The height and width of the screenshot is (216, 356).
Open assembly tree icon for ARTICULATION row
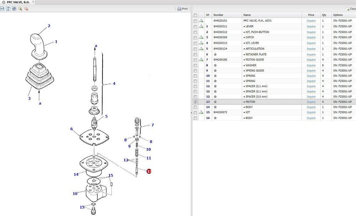pos(201,49)
